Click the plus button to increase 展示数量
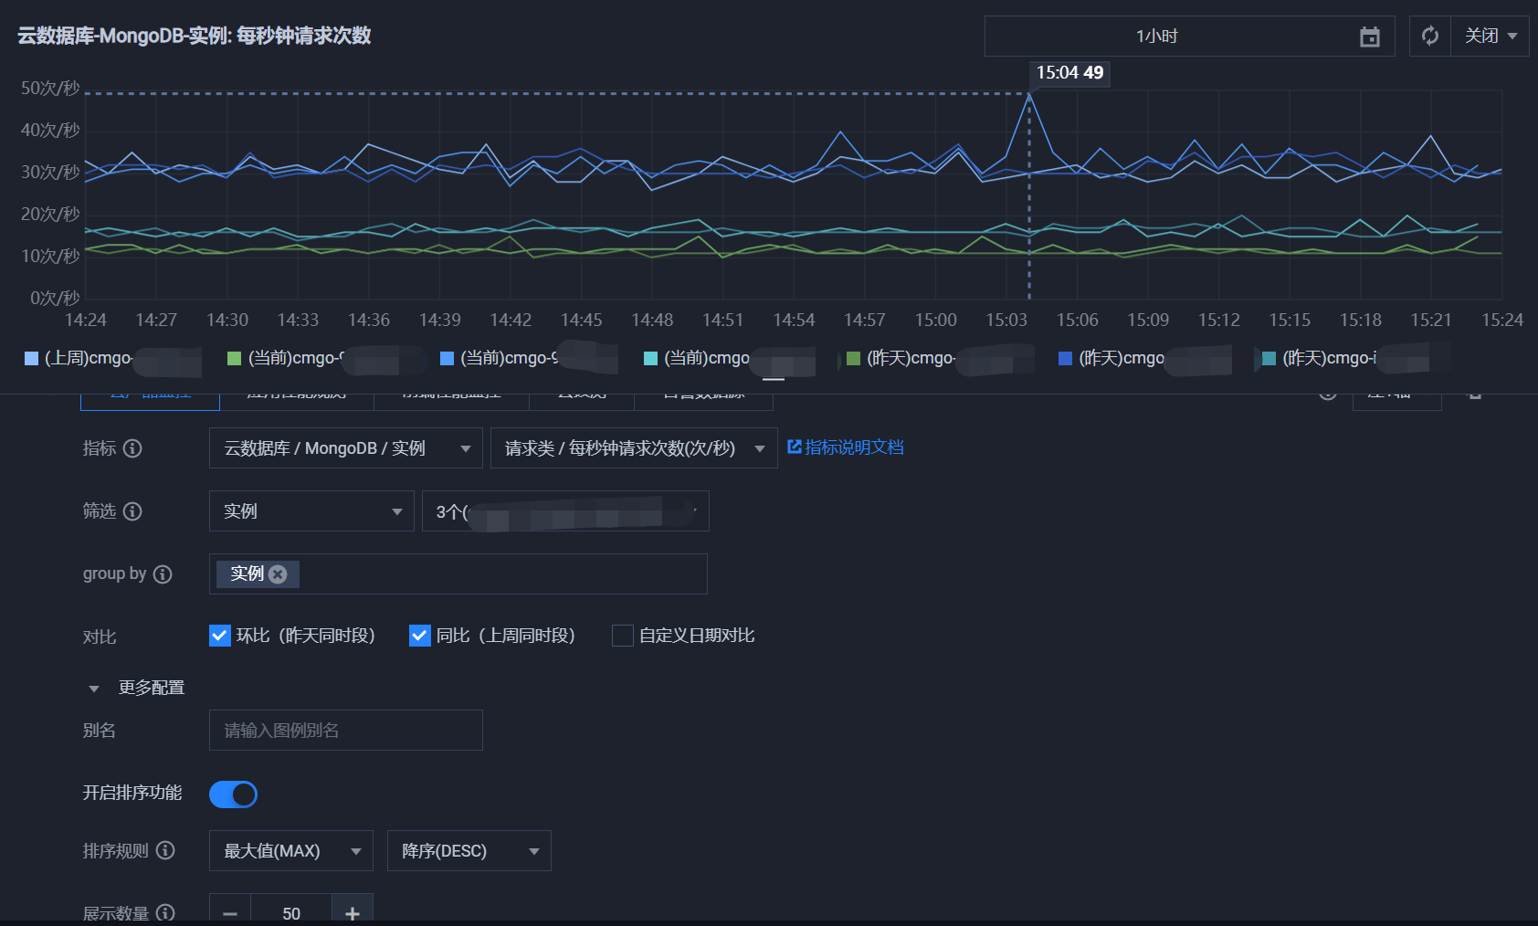 pos(353,913)
